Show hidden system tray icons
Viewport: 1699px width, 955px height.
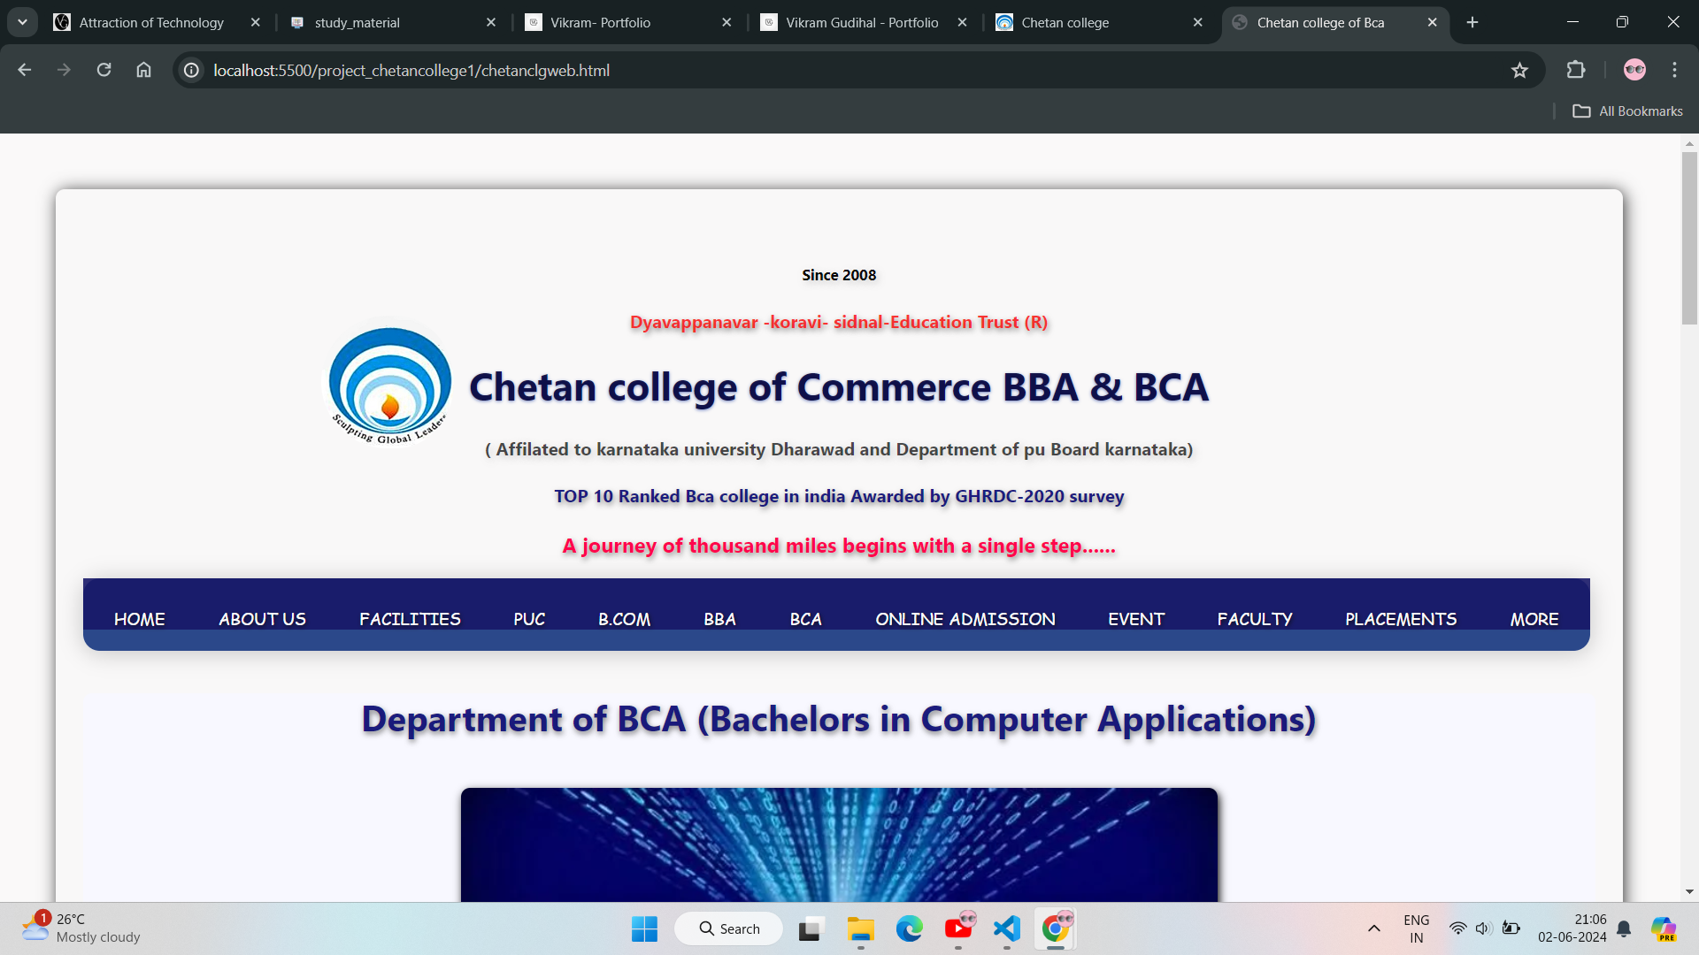pyautogui.click(x=1373, y=928)
